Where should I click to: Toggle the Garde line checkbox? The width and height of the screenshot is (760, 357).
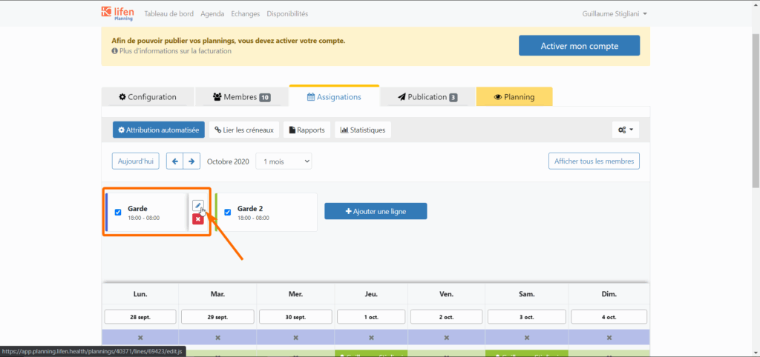tap(118, 213)
